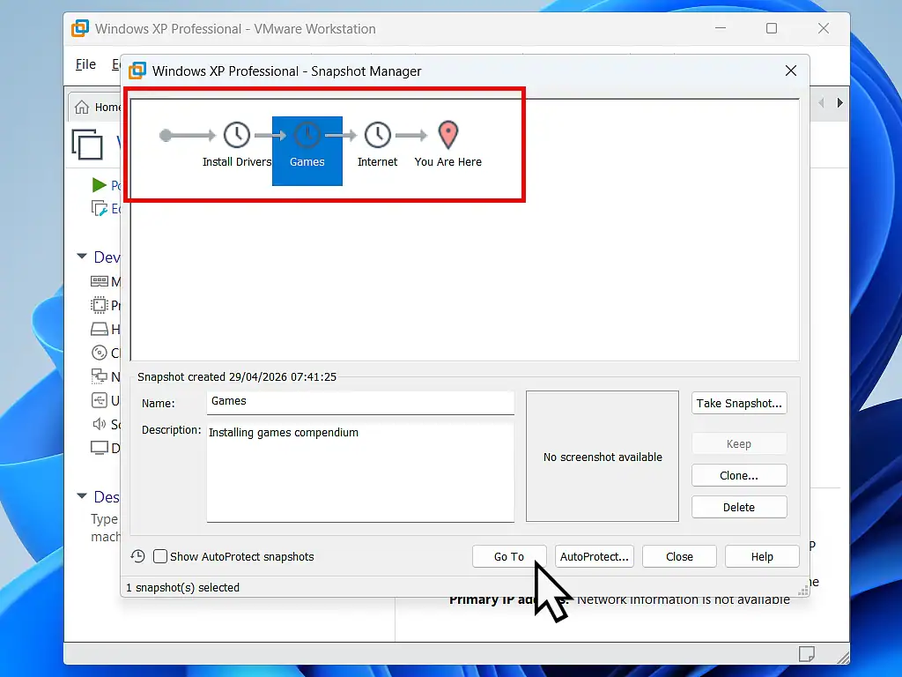Image resolution: width=902 pixels, height=677 pixels.
Task: Click the You Are Here pin marker
Action: coord(448,135)
